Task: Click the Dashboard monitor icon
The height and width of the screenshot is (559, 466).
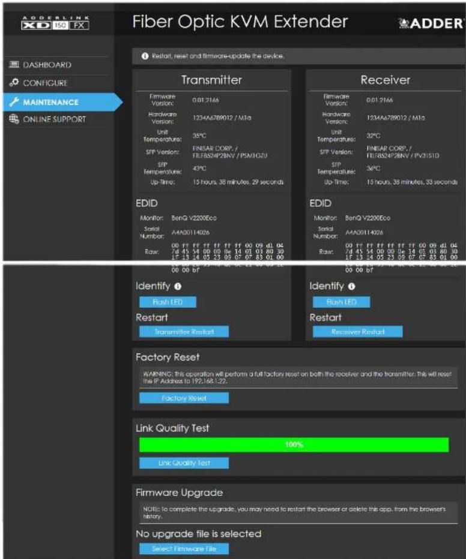Action: point(14,65)
